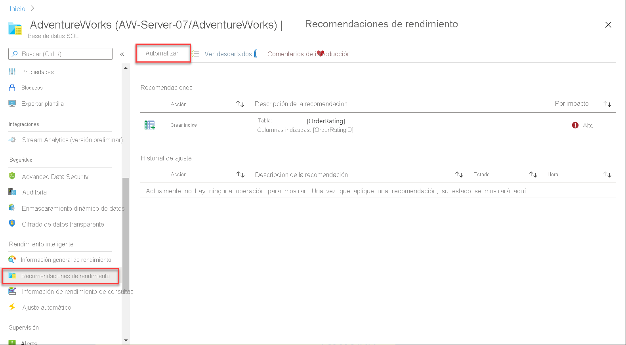Click sidebar scrollbar up arrow
Viewport: 626px width, 345px height.
point(126,68)
